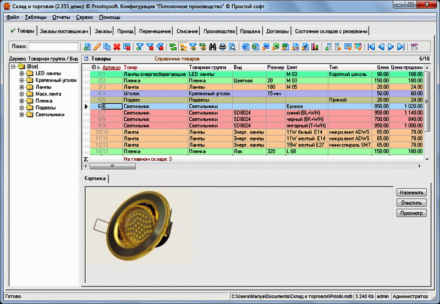
Task: Switch to the Заказы поставщикам tab
Action: 64,31
